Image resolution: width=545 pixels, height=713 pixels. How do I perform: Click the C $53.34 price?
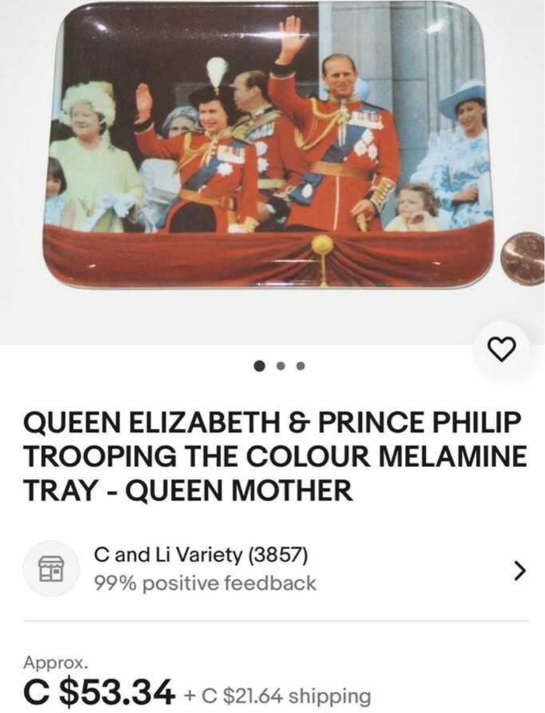coord(99,691)
